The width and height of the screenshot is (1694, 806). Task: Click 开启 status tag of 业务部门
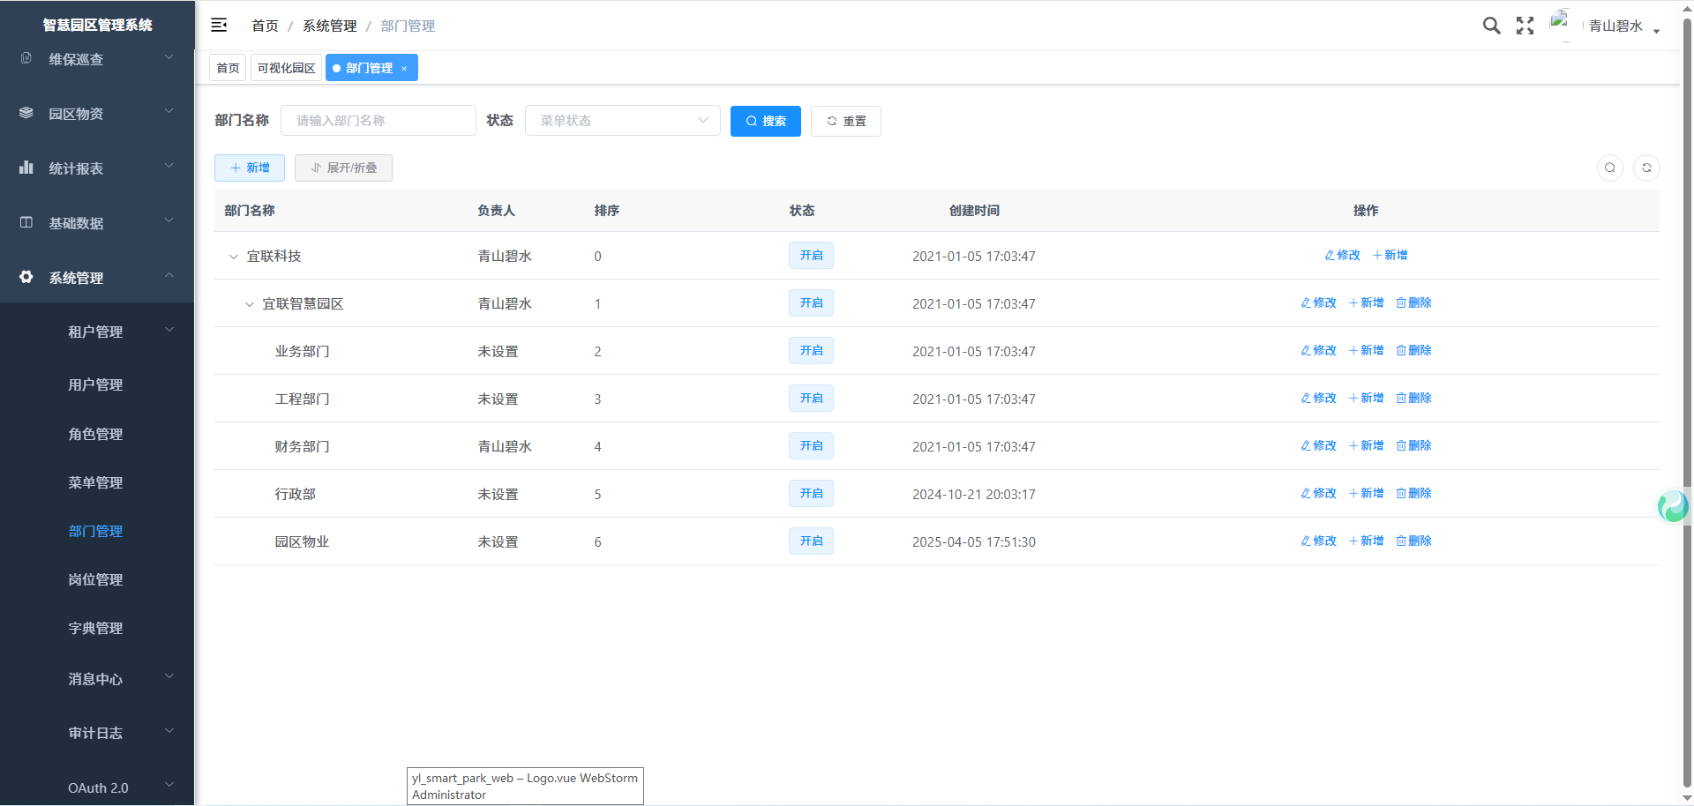pos(811,351)
